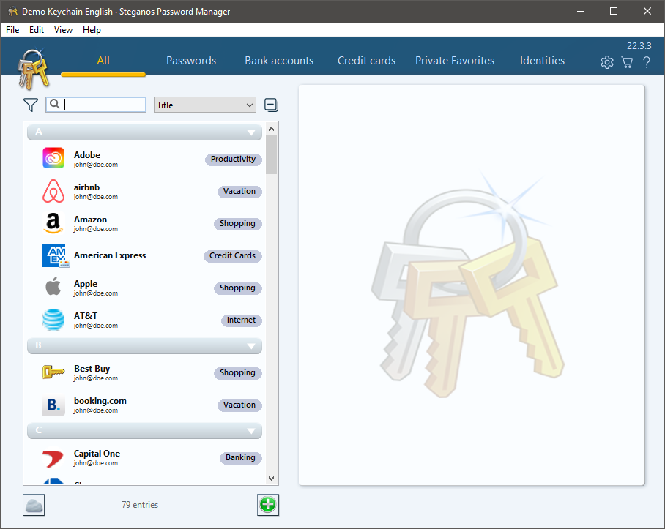Select the Adobe entry title
This screenshot has height=529, width=665.
tap(87, 155)
